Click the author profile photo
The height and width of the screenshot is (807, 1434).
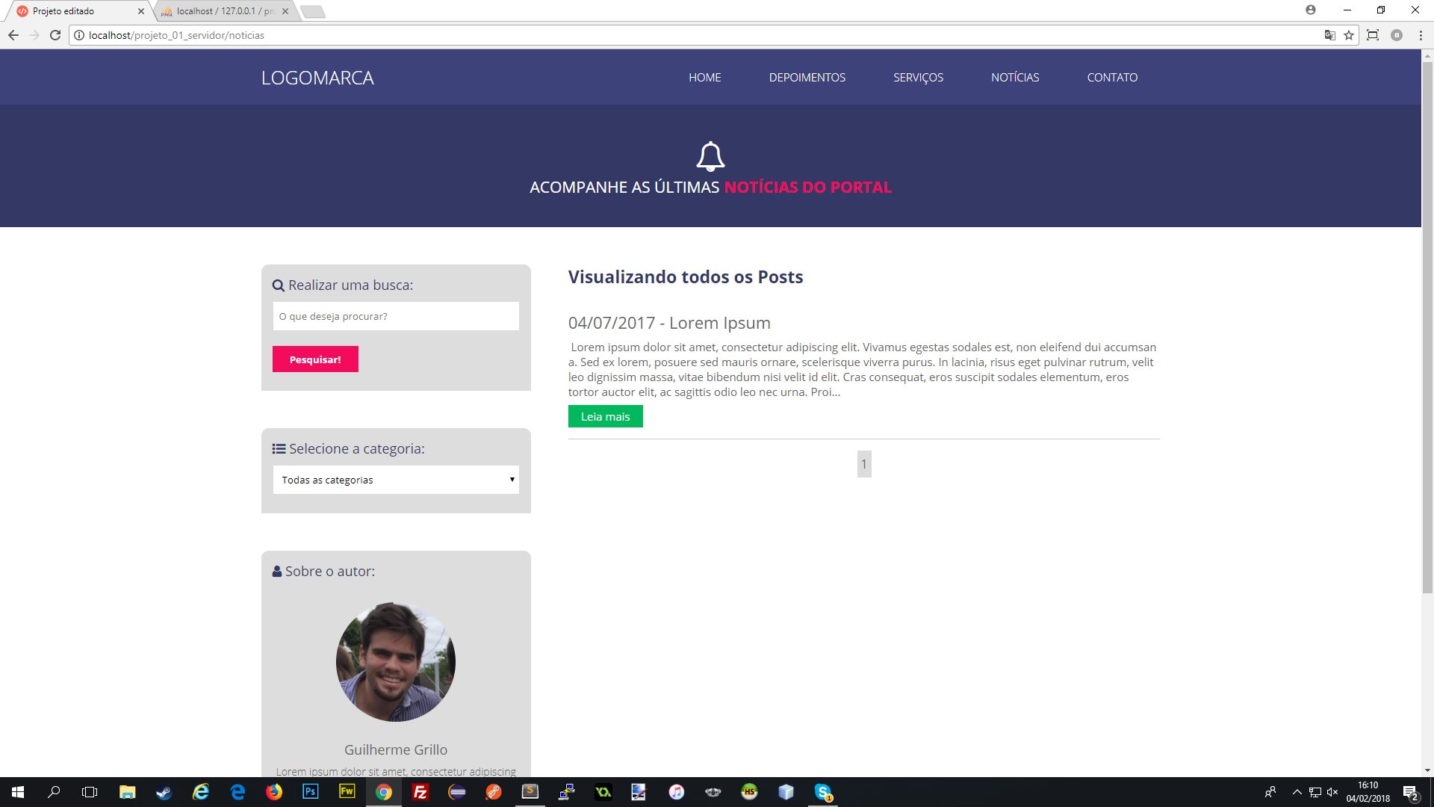pyautogui.click(x=396, y=662)
